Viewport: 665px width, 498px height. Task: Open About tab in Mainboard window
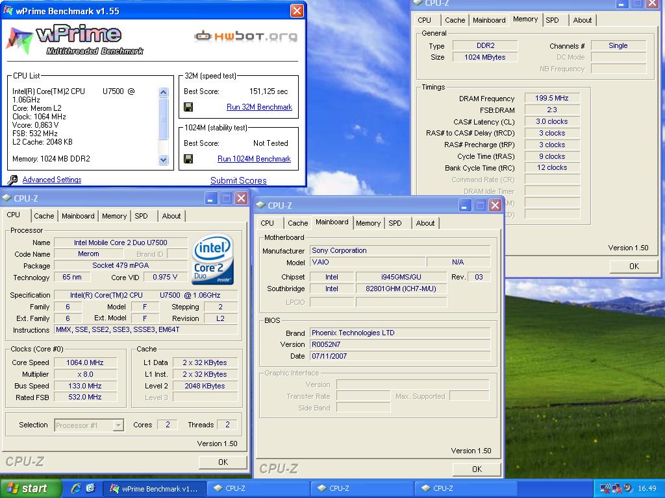point(425,223)
